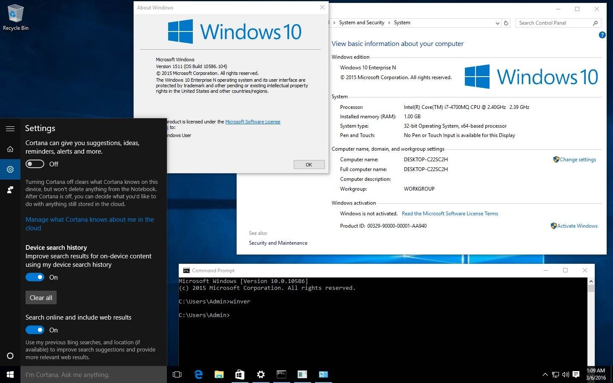Viewport: 613px width, 383px height.
Task: Open Command Prompt window system icon
Action: [186, 271]
